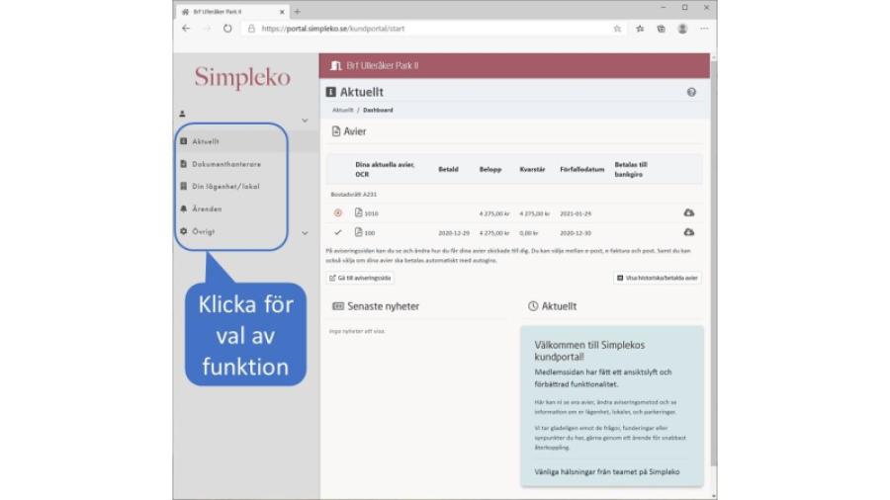Expand the user menu chevron in sidebar
This screenshot has height=500, width=890.
point(305,121)
